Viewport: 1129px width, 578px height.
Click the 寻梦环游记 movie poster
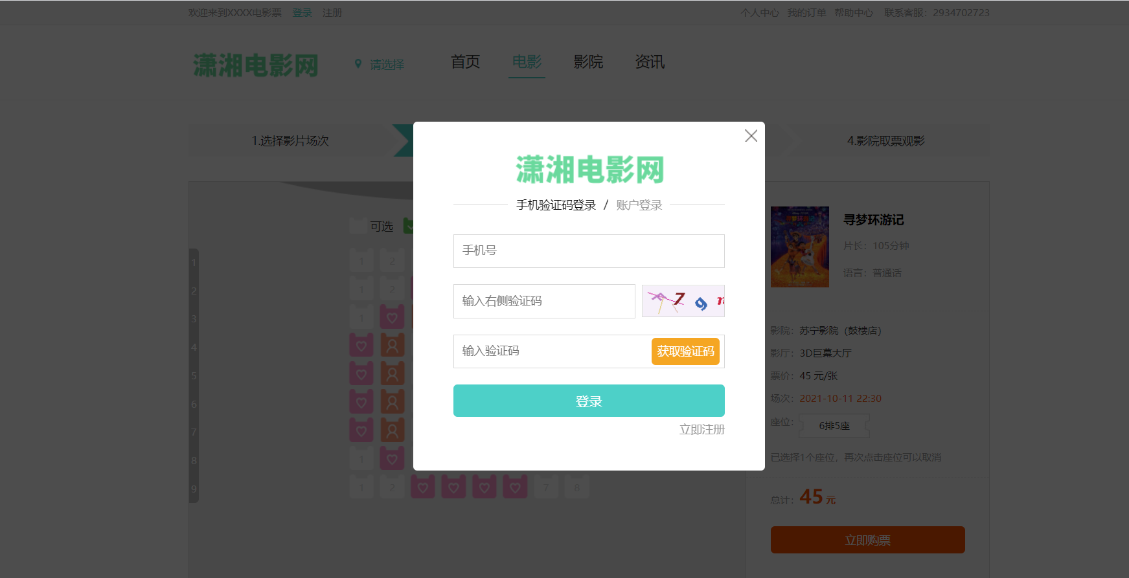coord(800,247)
